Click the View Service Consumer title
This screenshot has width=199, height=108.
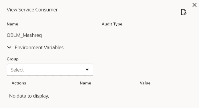(x=32, y=10)
